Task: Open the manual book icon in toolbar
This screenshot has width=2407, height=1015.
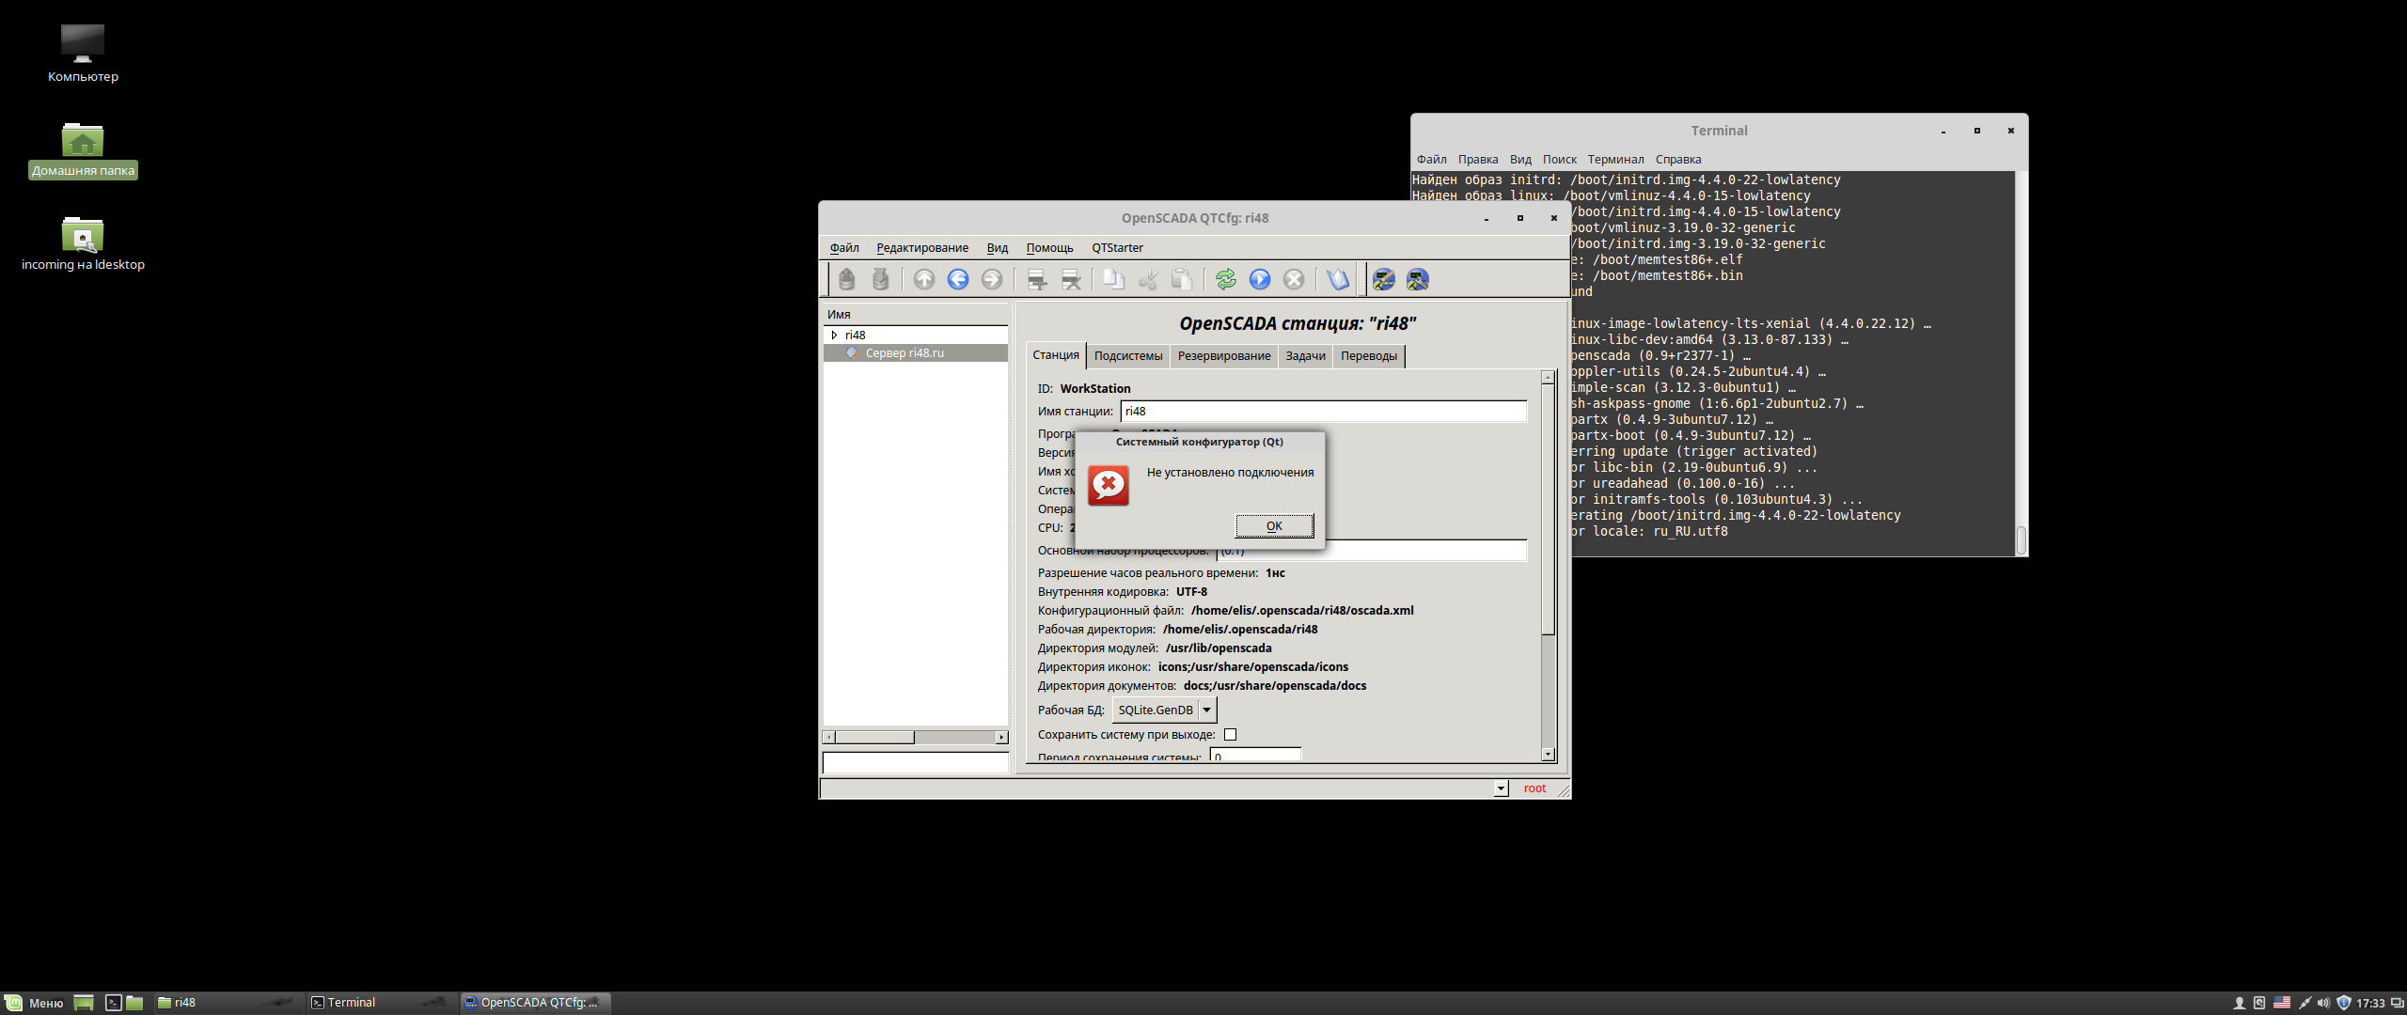Action: (x=1337, y=279)
